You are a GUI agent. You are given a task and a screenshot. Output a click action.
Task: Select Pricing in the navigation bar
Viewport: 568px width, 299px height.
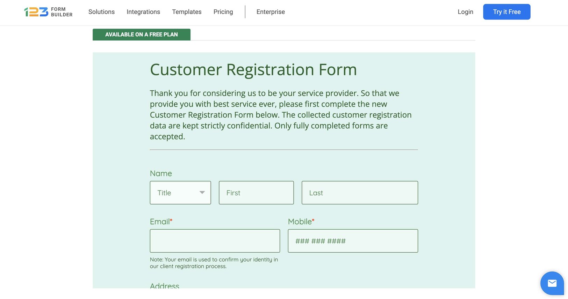pos(223,12)
